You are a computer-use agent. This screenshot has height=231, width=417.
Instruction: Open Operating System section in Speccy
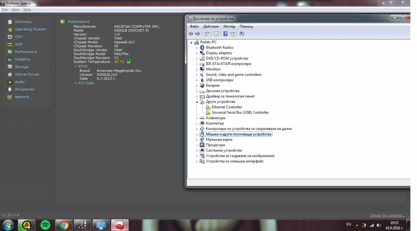tap(30, 29)
